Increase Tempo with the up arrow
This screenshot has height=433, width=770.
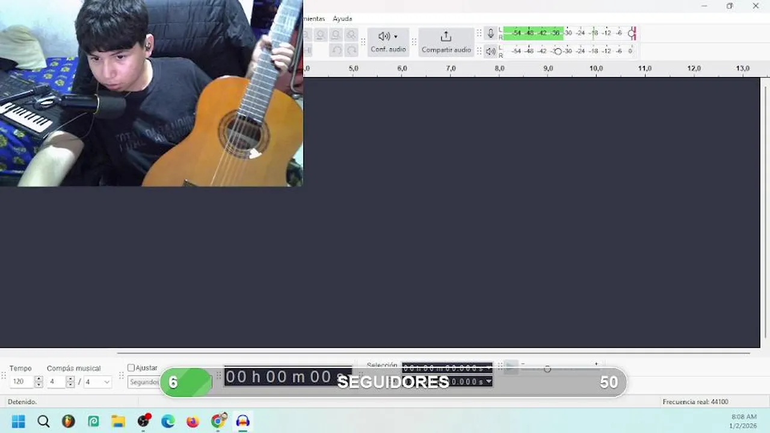[38, 379]
